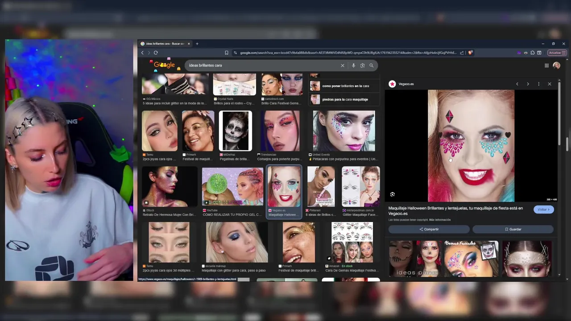Open the 'Gemas Faciales' related thumbnail
The height and width of the screenshot is (321, 571).
[x=471, y=259]
